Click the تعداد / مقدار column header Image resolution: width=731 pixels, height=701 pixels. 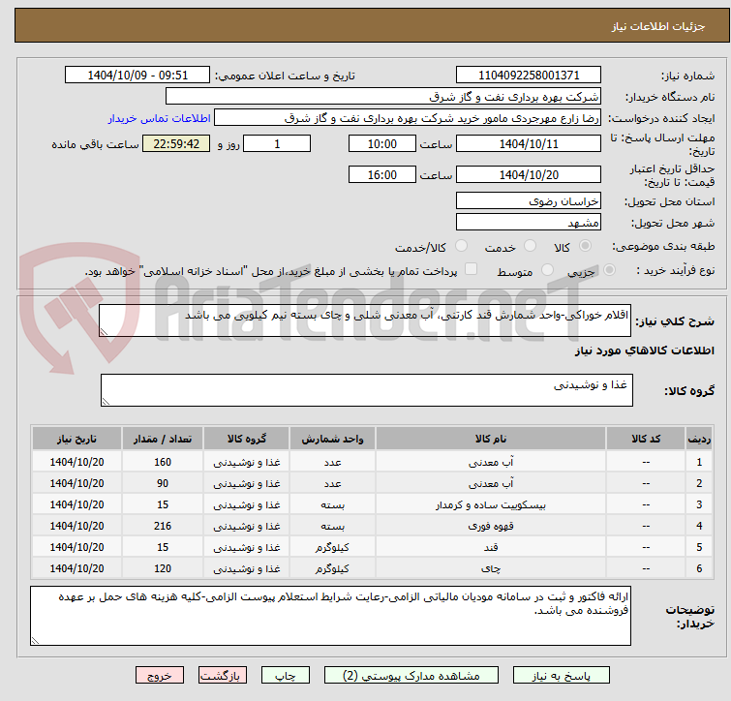click(163, 439)
